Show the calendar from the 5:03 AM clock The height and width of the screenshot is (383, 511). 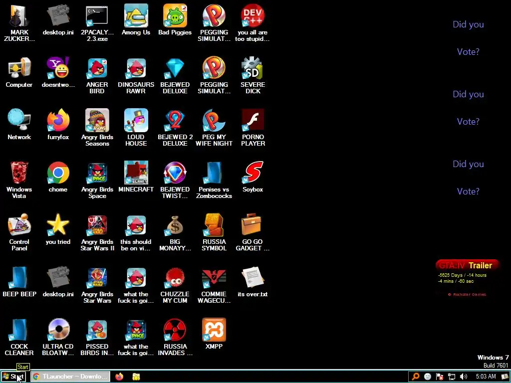486,377
